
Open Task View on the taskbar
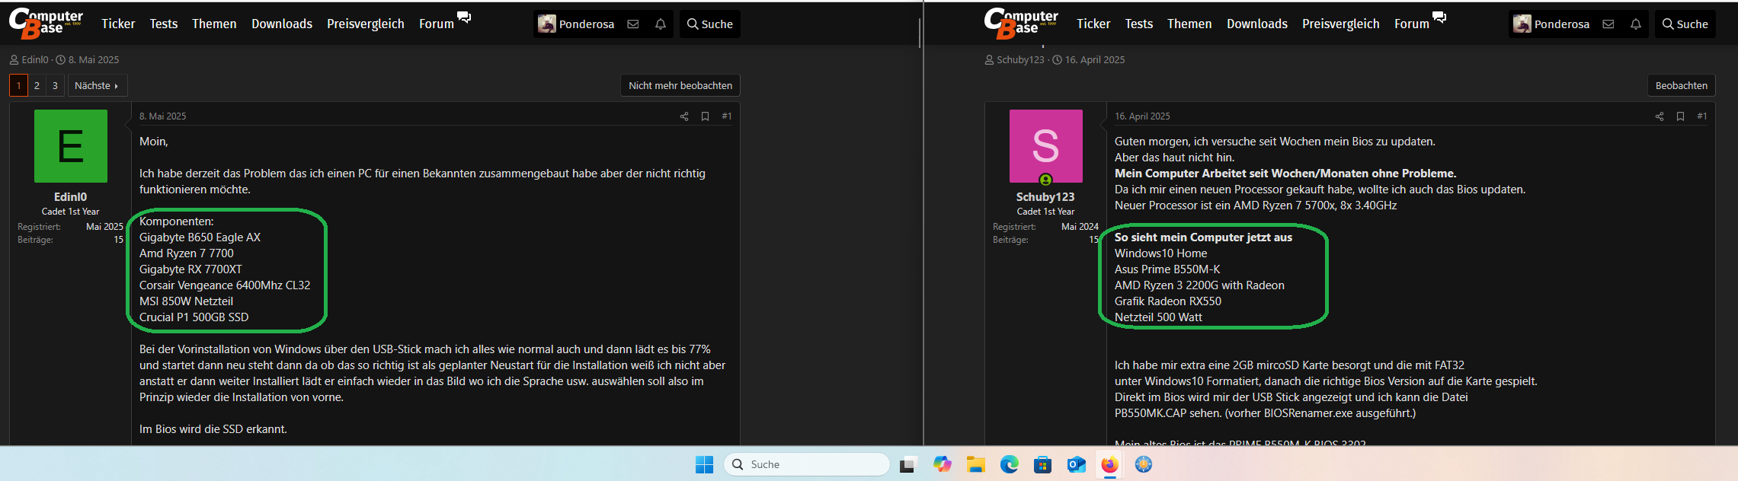click(907, 464)
